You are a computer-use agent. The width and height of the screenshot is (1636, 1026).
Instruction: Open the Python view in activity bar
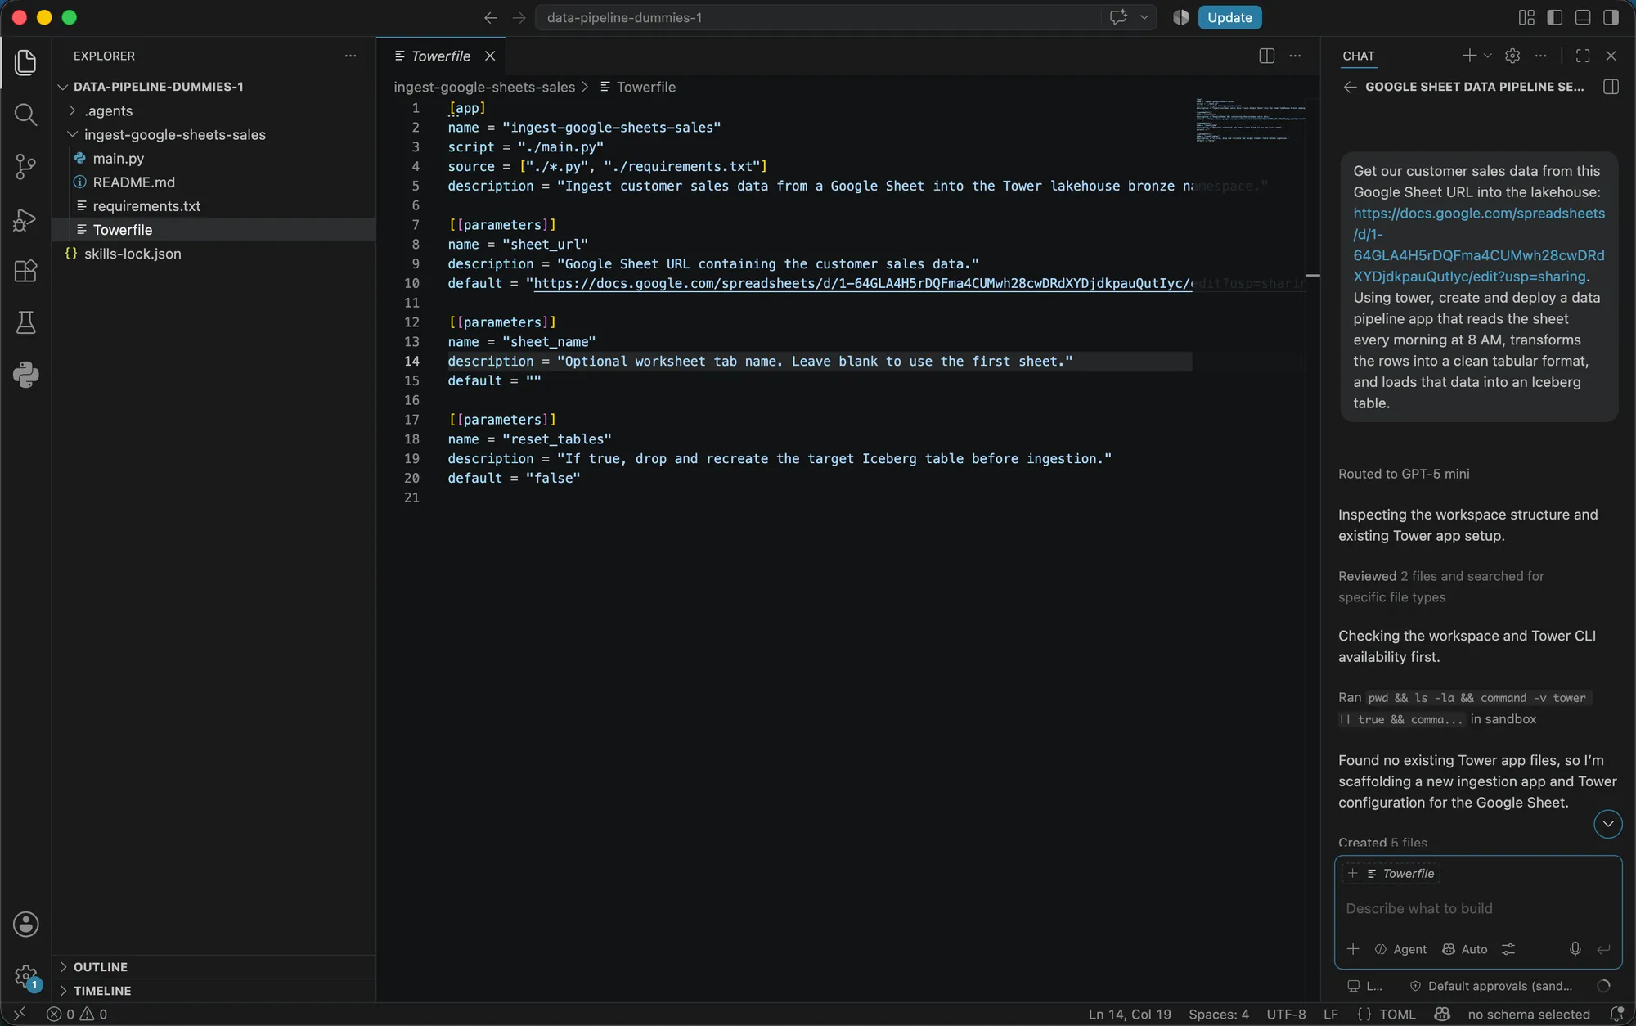coord(25,375)
